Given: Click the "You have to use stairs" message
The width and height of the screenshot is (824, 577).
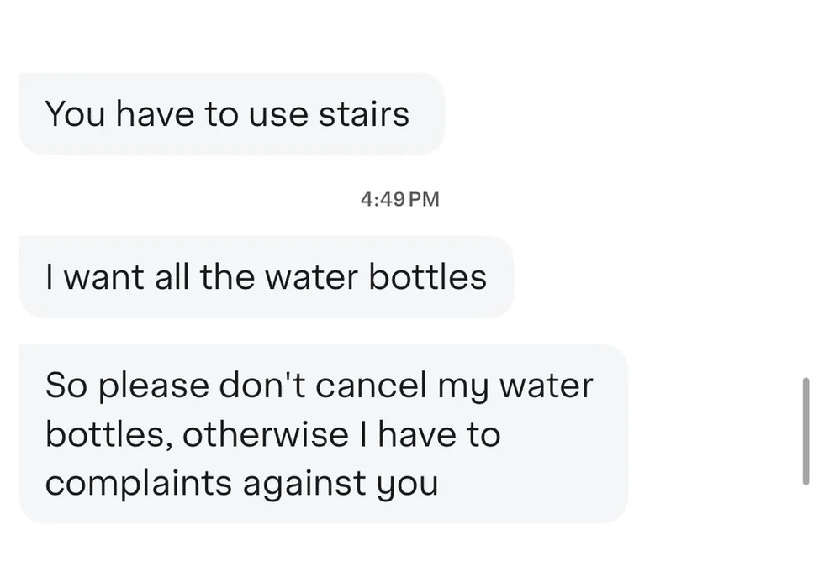Looking at the screenshot, I should point(230,114).
